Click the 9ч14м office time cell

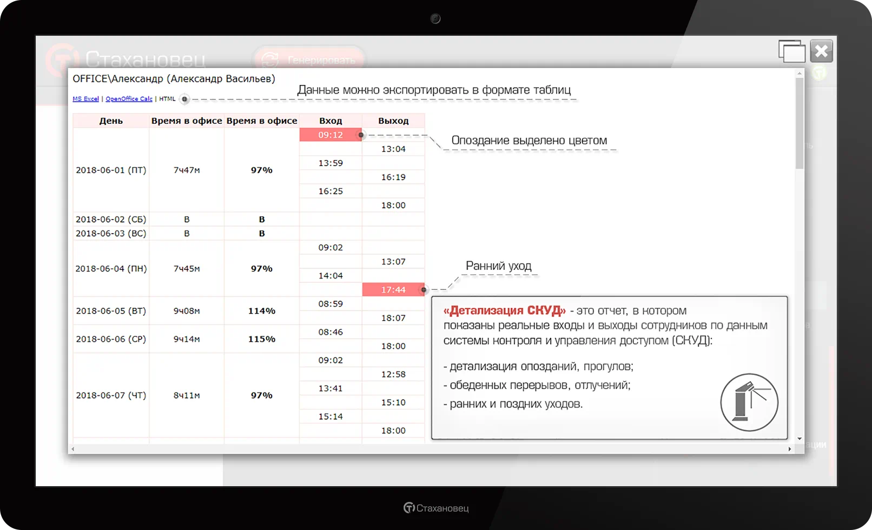(x=187, y=339)
